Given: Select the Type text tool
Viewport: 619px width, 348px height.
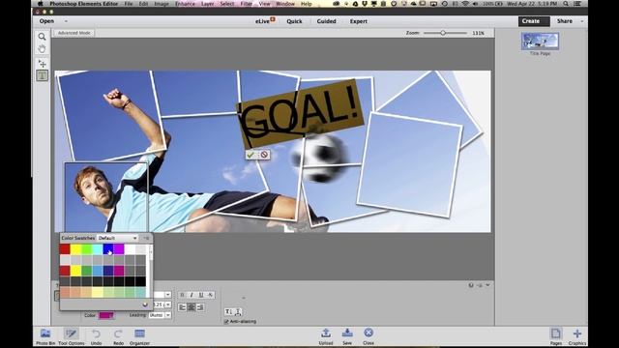Looking at the screenshot, I should coord(42,75).
